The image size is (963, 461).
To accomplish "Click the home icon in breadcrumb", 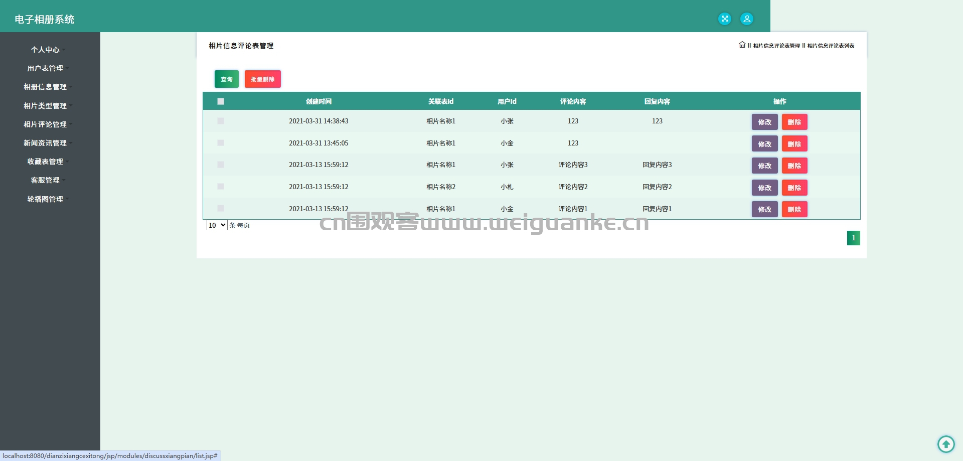I will (742, 45).
